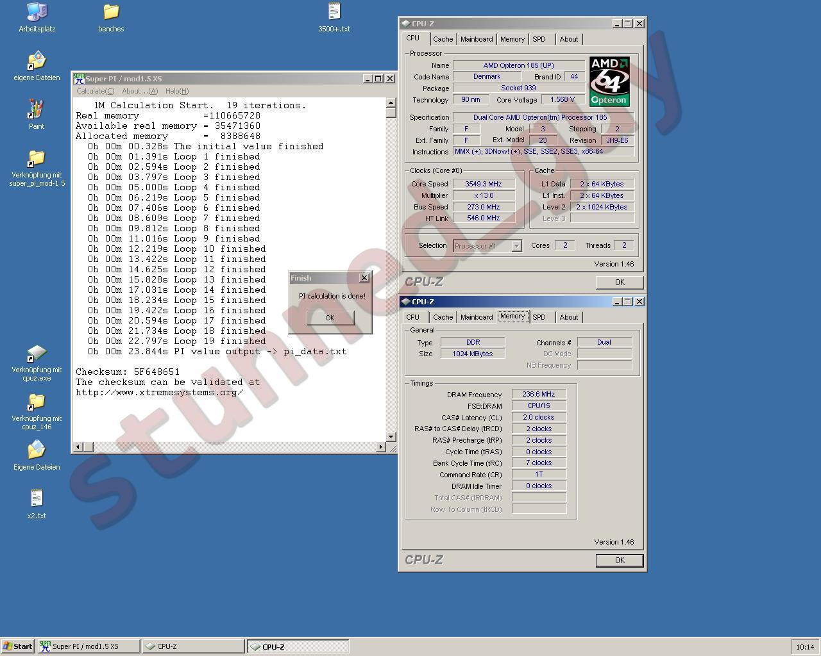Click the Command Rate value 1T

539,475
